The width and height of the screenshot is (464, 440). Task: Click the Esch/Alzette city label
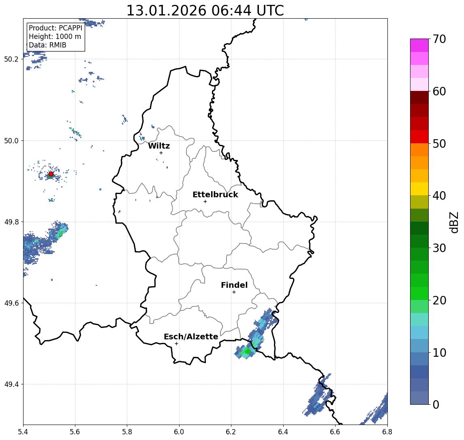[x=191, y=336]
